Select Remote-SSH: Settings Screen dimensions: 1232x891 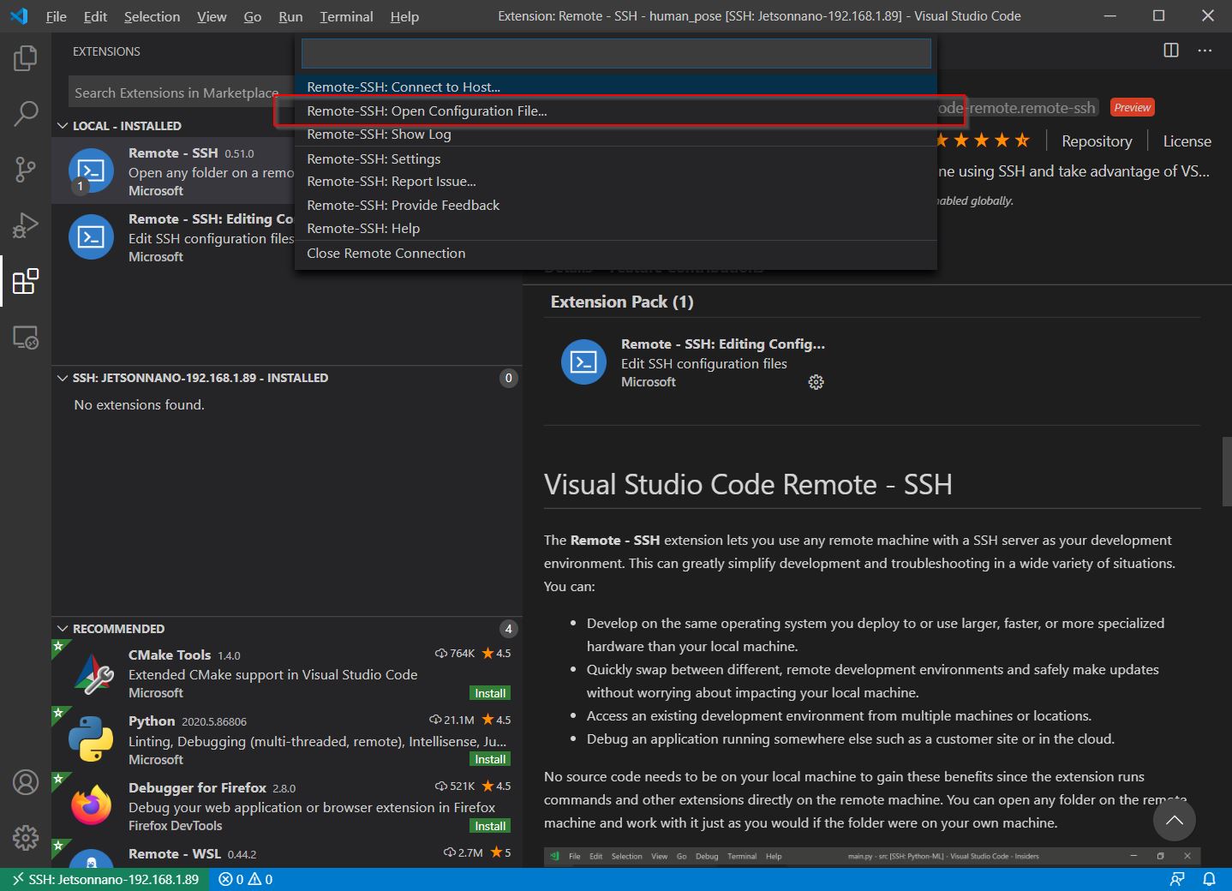click(x=616, y=158)
